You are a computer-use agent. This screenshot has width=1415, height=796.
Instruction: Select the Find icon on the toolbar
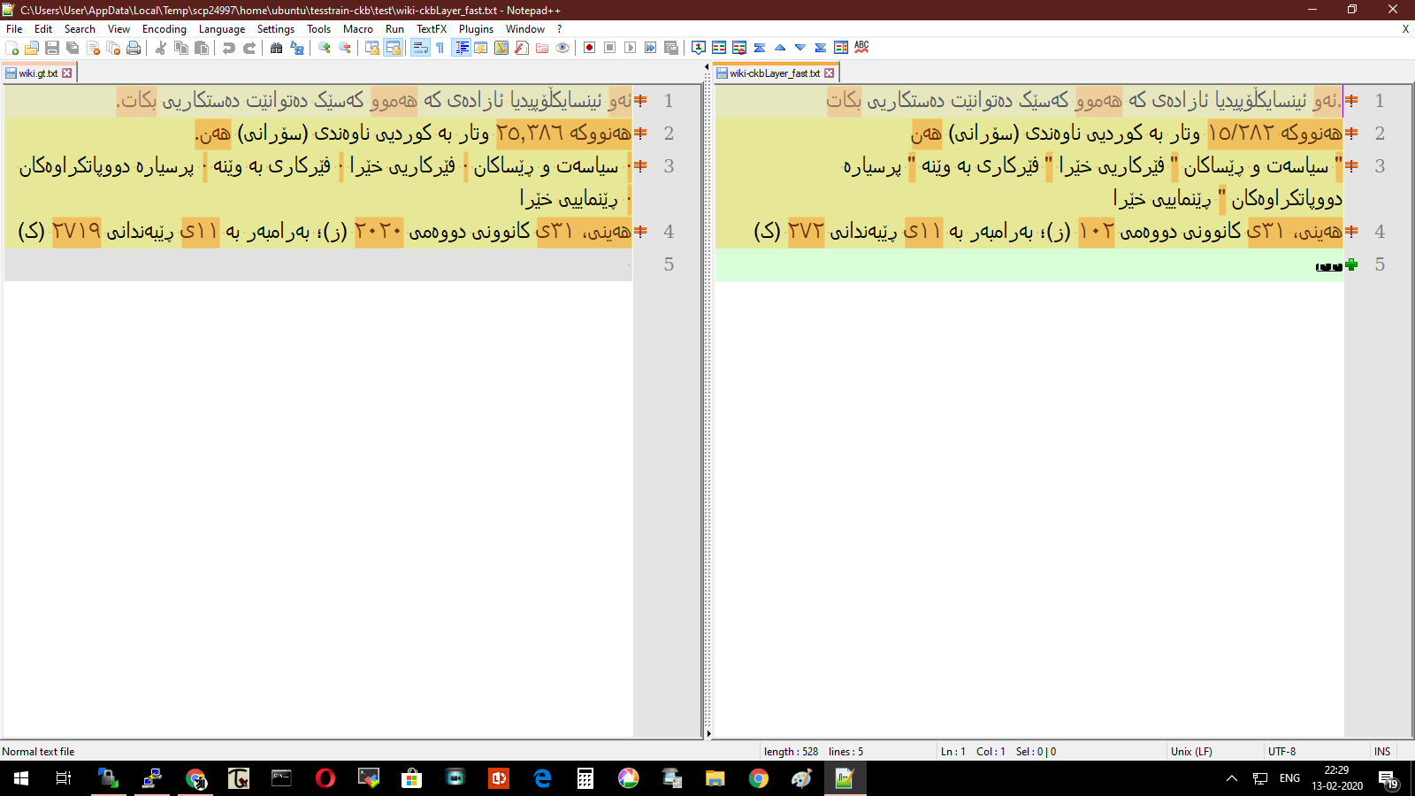(x=277, y=48)
